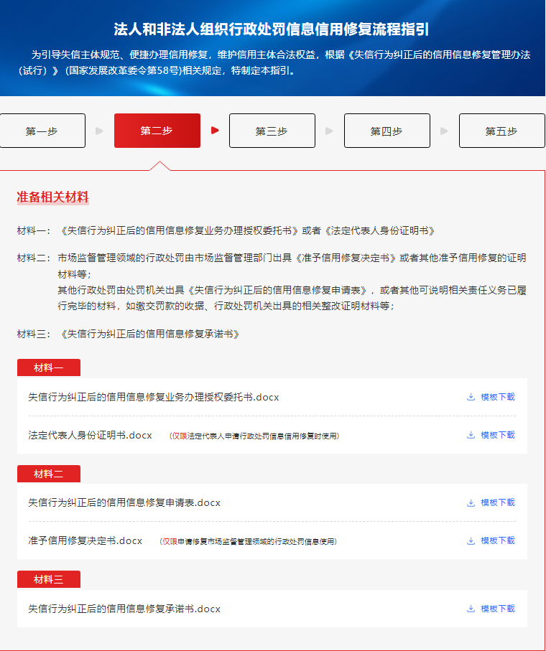This screenshot has height=651, width=546.
Task: Click the red 材料二 section label
Action: [49, 474]
